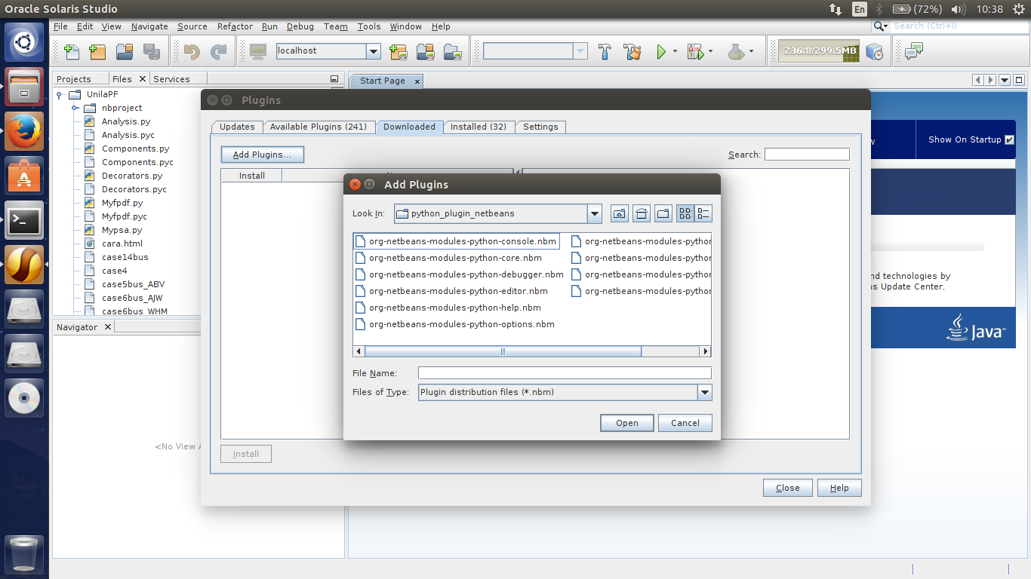Open the localhost host dropdown
The width and height of the screenshot is (1031, 579).
374,51
